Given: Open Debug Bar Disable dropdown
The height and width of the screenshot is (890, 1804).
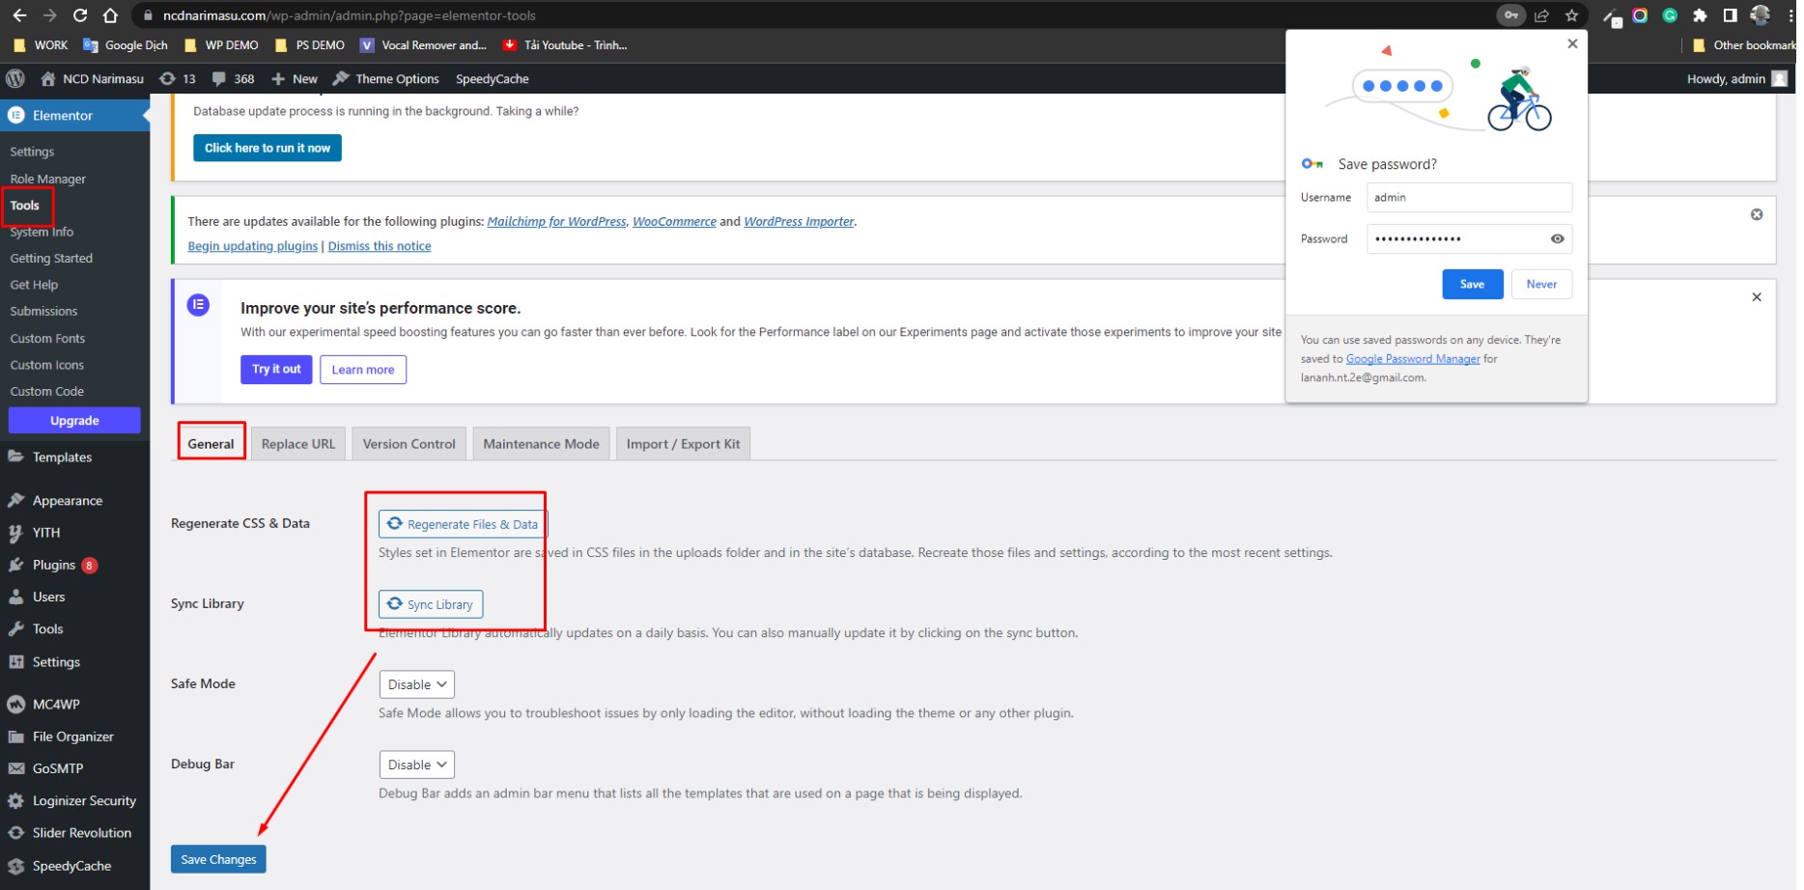Looking at the screenshot, I should 417,765.
